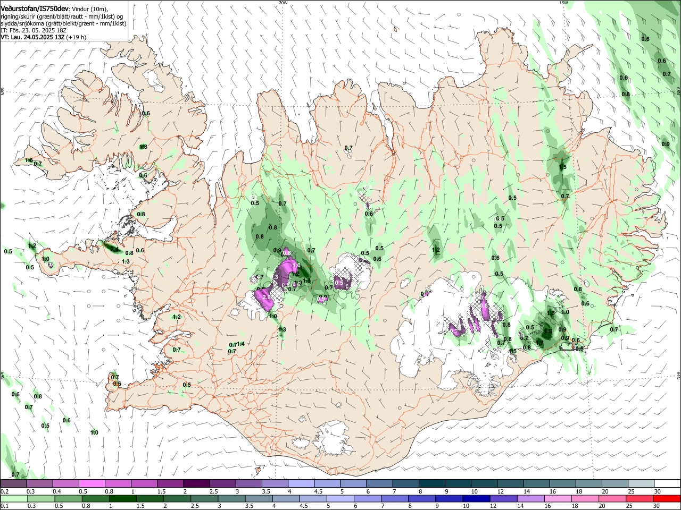Click the medium green 0.5 rain legend swatch
Image resolution: width=681 pixels, height=510 pixels.
68,499
